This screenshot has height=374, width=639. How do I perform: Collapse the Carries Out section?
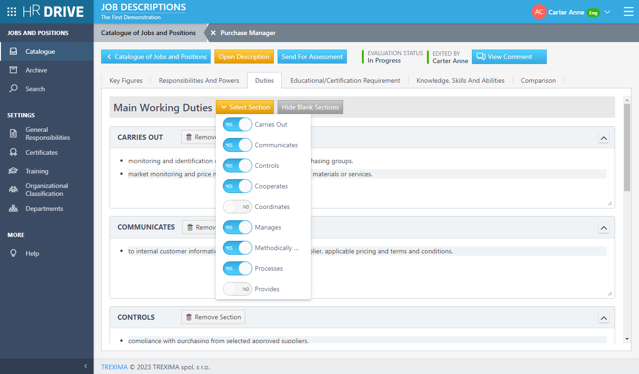pyautogui.click(x=603, y=137)
